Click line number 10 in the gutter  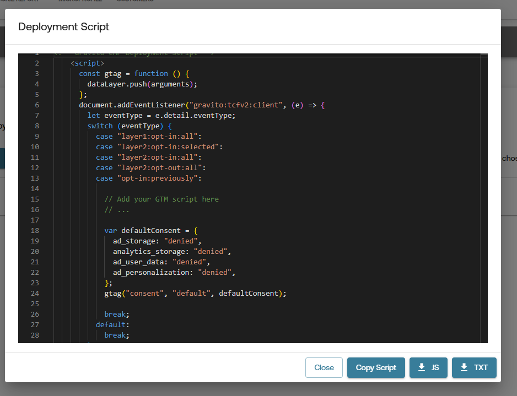(x=35, y=147)
